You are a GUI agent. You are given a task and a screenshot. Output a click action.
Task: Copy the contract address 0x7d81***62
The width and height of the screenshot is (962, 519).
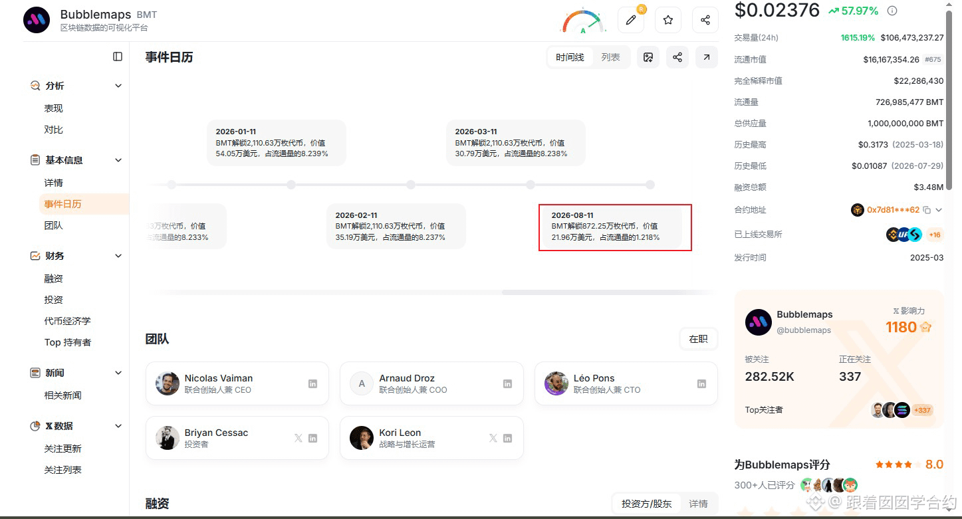click(927, 210)
